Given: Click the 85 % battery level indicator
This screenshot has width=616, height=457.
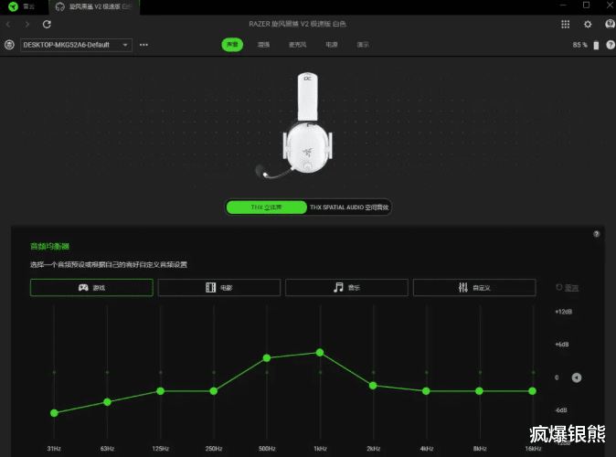Looking at the screenshot, I should [x=585, y=45].
